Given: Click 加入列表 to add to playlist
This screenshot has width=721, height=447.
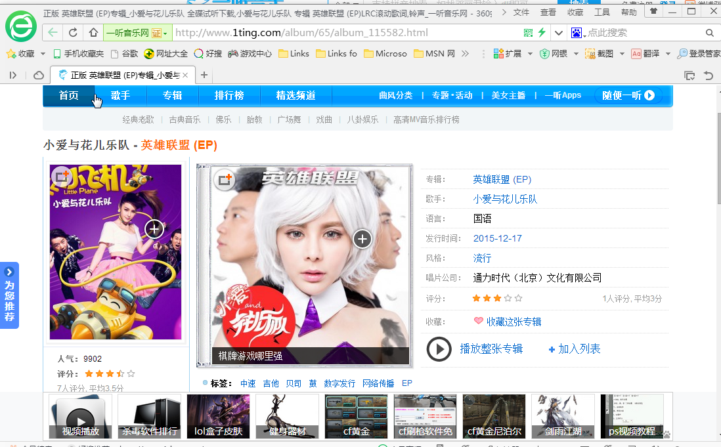Looking at the screenshot, I should click(x=575, y=349).
